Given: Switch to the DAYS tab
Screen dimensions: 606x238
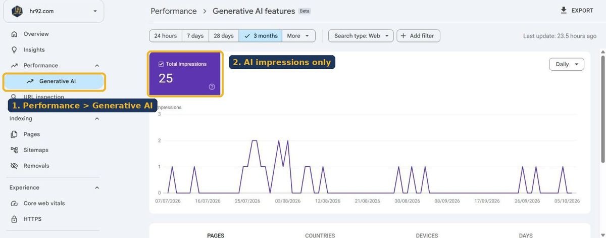Looking at the screenshot, I should click(526, 235).
